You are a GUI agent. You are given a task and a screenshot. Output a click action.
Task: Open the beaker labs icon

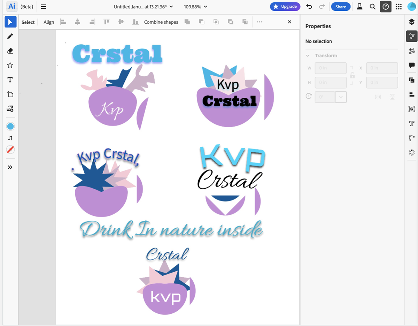[360, 7]
